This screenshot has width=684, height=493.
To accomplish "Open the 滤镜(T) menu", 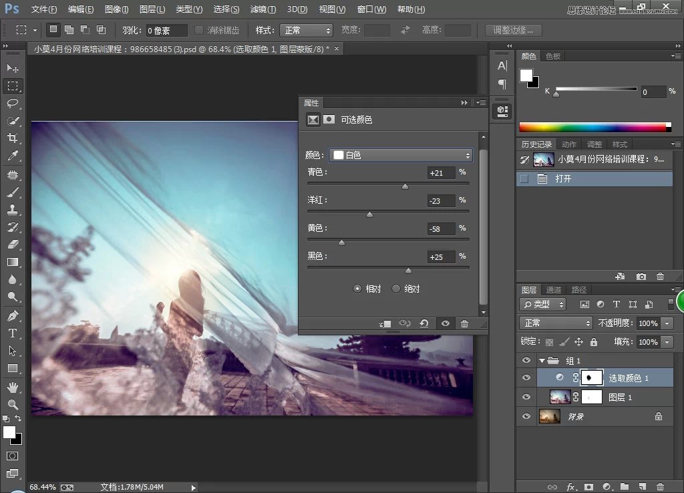I will point(263,9).
